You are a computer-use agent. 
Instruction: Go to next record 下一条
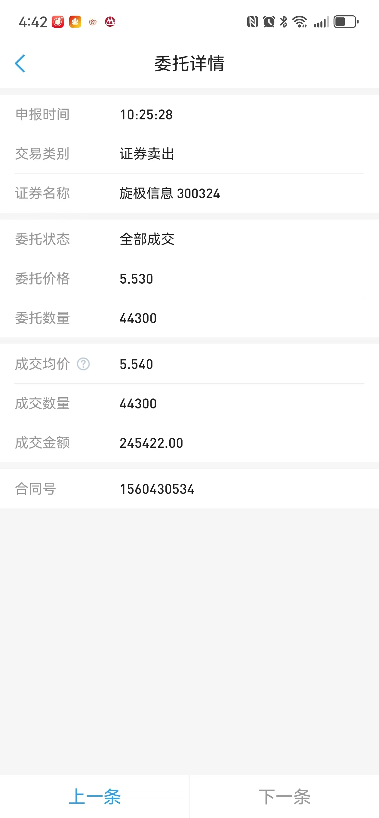(284, 796)
